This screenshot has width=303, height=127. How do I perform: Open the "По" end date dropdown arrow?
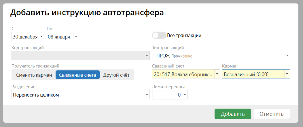(76, 37)
